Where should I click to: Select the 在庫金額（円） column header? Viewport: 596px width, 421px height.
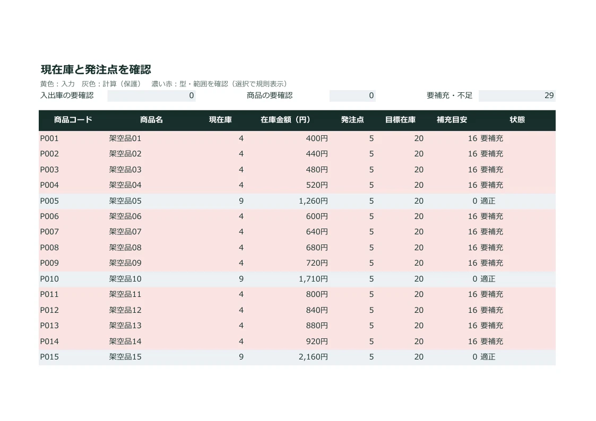[286, 120]
